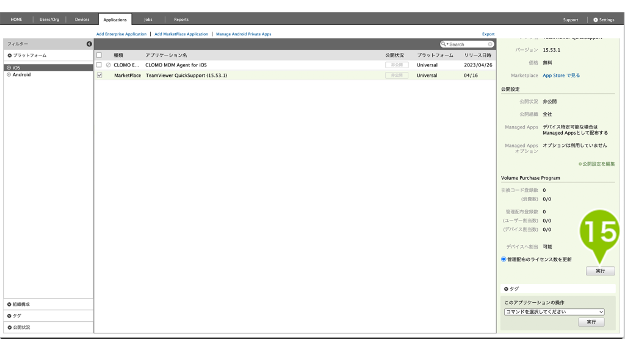625x351 pixels.
Task: Open Manage Android Private Apps
Action: pyautogui.click(x=244, y=34)
